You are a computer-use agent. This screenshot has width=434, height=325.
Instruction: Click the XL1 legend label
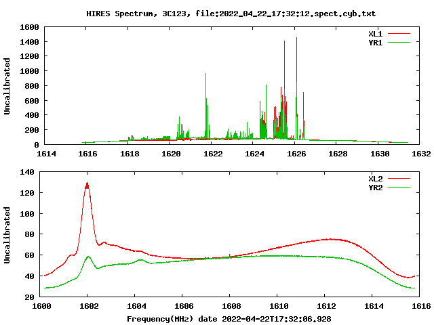[x=375, y=34]
